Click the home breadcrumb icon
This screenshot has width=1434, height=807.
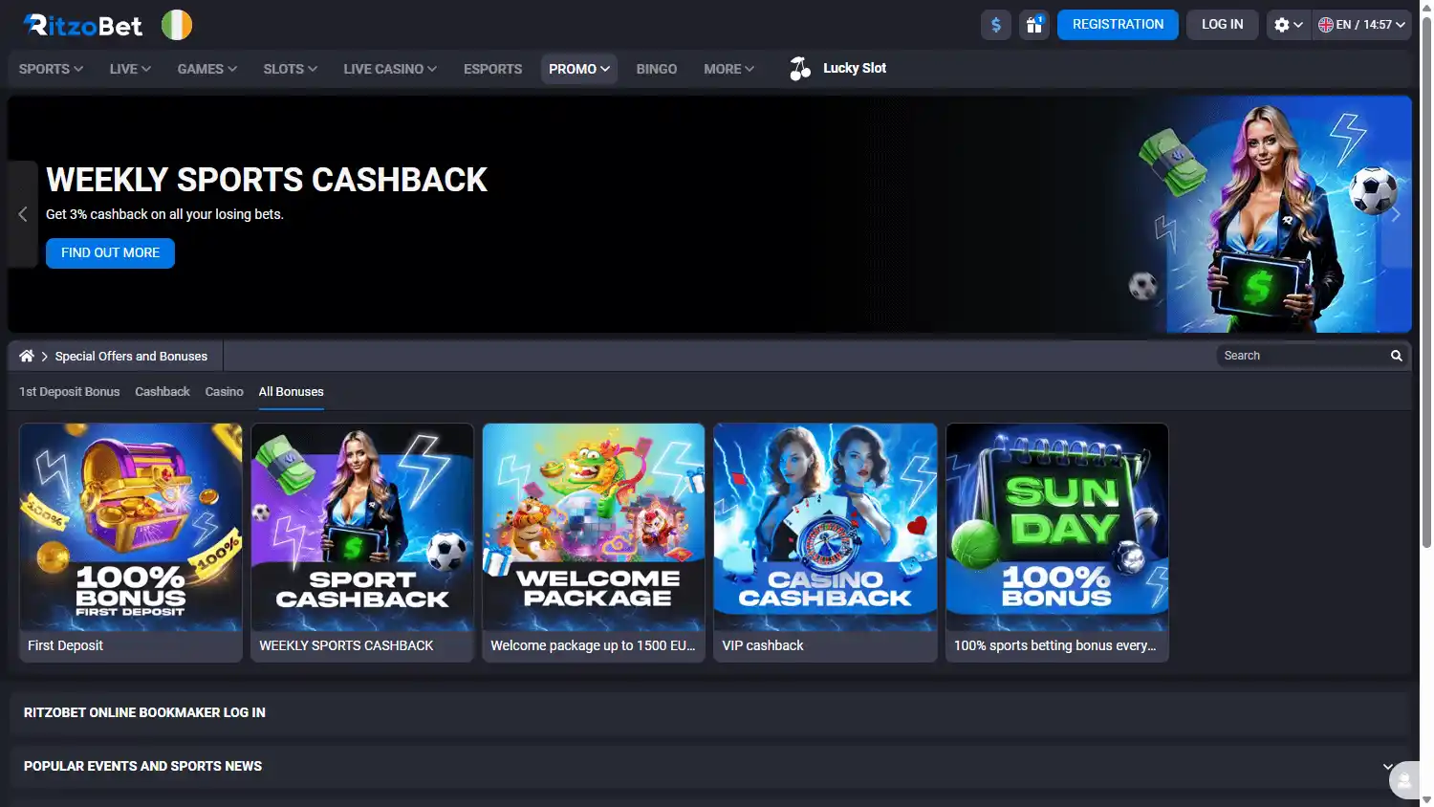click(27, 356)
